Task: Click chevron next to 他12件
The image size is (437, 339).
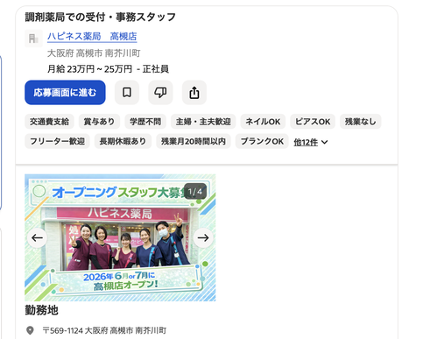Action: pyautogui.click(x=324, y=142)
